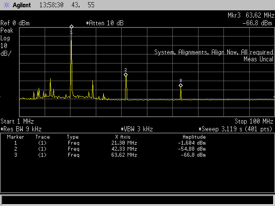Screen dimensions: 275x206
Task: Click the Mkr3 63.62 MHz readout
Action: [251, 15]
